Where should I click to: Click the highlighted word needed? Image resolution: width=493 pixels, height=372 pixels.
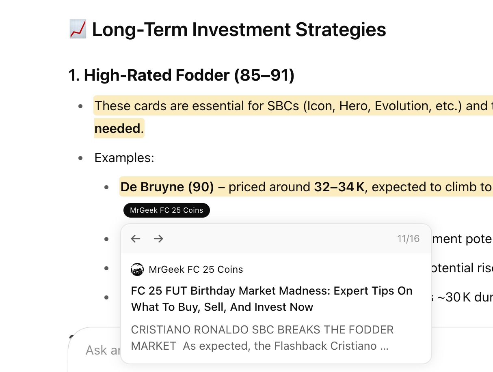117,128
